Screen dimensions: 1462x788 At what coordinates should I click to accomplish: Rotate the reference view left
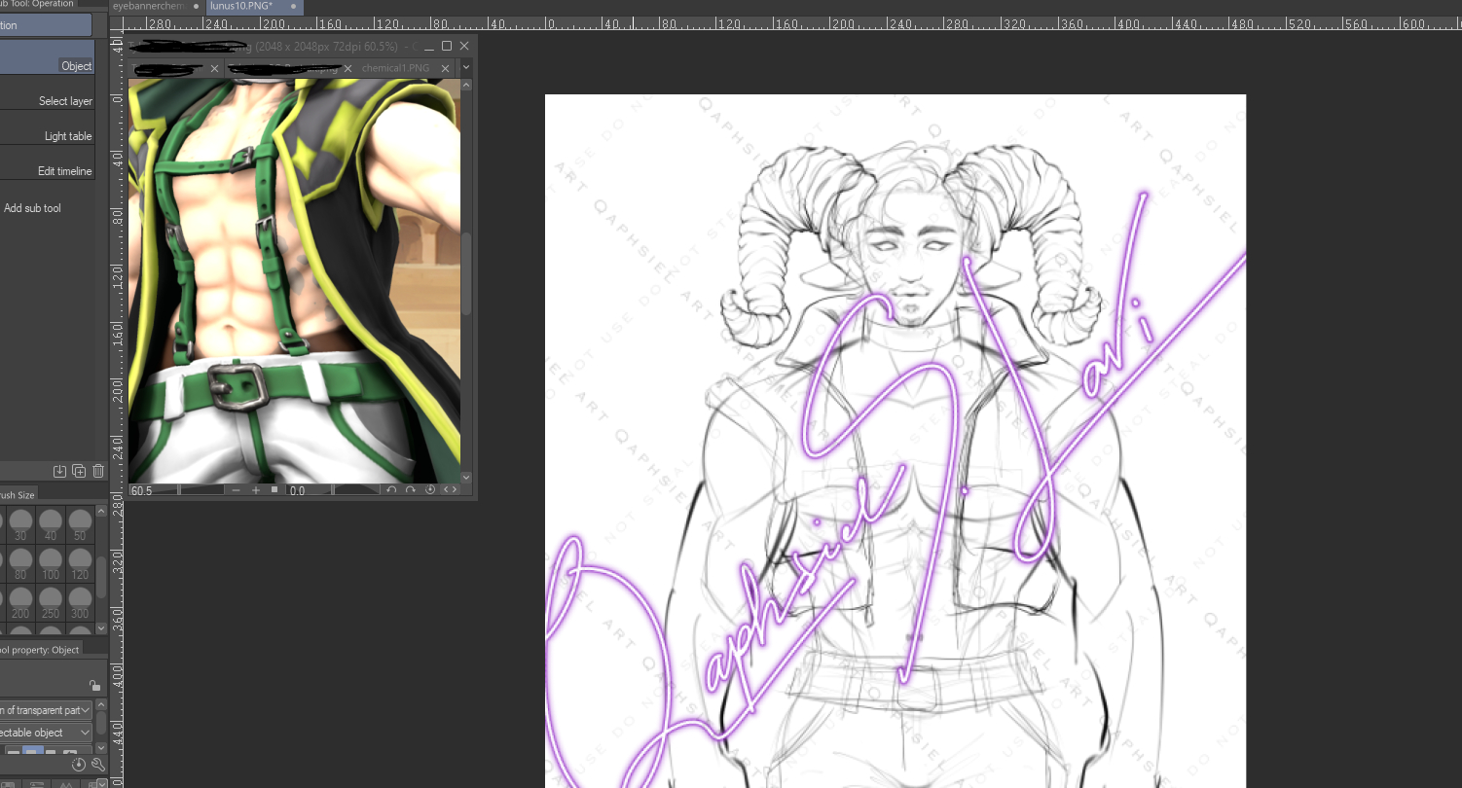coord(391,490)
